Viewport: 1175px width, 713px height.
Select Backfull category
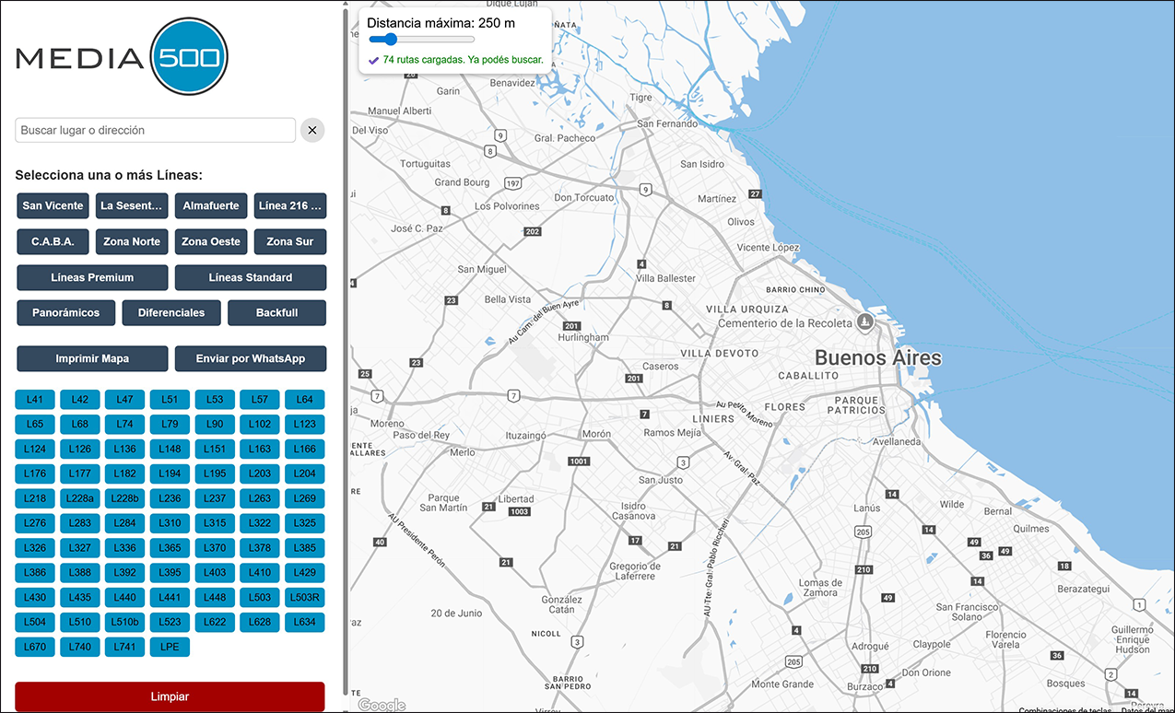pyautogui.click(x=277, y=312)
